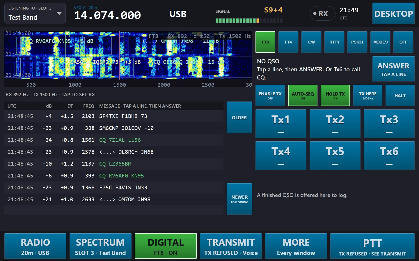
Task: Select the CQ RV6AFG KN95 row
Action: 114,176
